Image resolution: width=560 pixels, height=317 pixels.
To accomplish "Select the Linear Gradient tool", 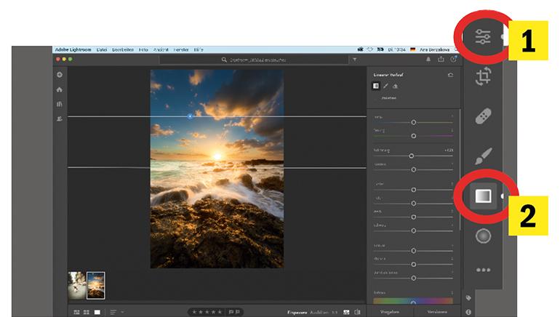I will pos(483,196).
